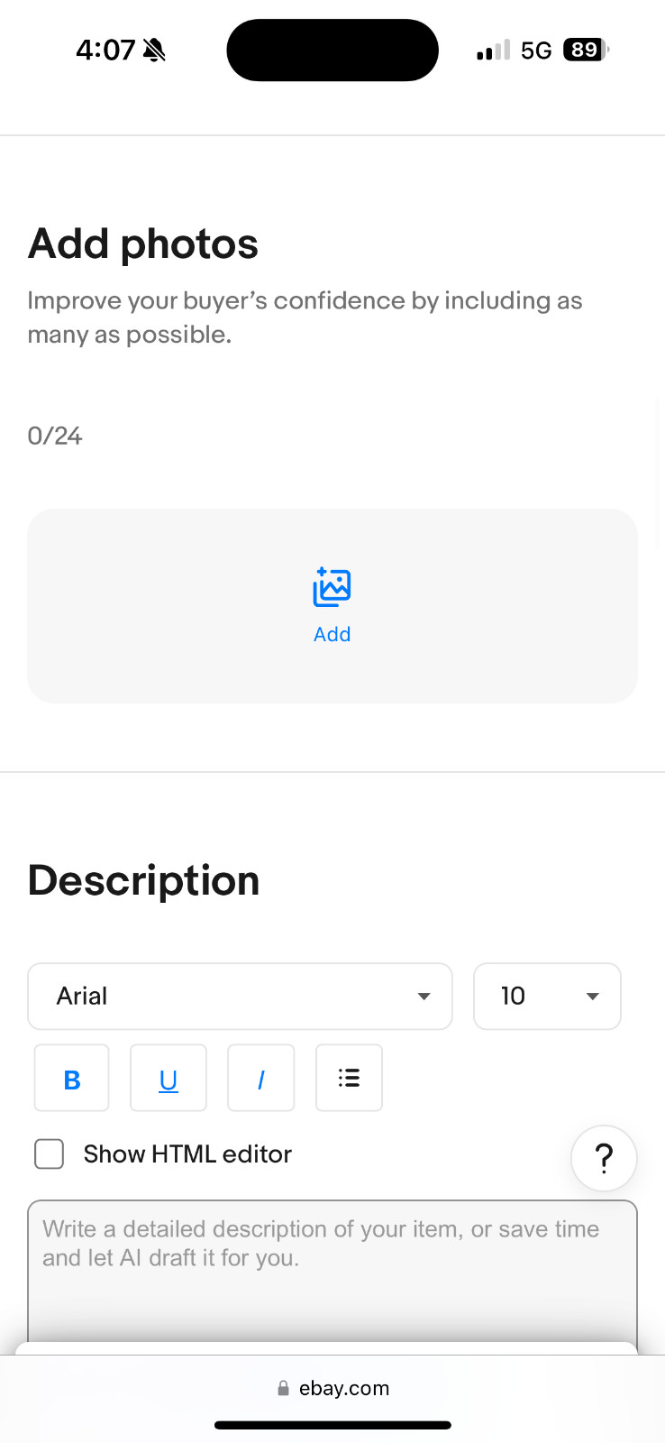Tap the lock icon beside ebay.com
Screen dimensions: 665x1443
[283, 1389]
